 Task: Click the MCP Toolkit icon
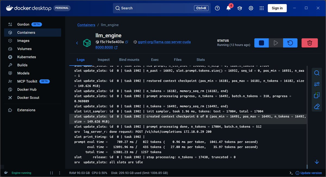point(10,81)
